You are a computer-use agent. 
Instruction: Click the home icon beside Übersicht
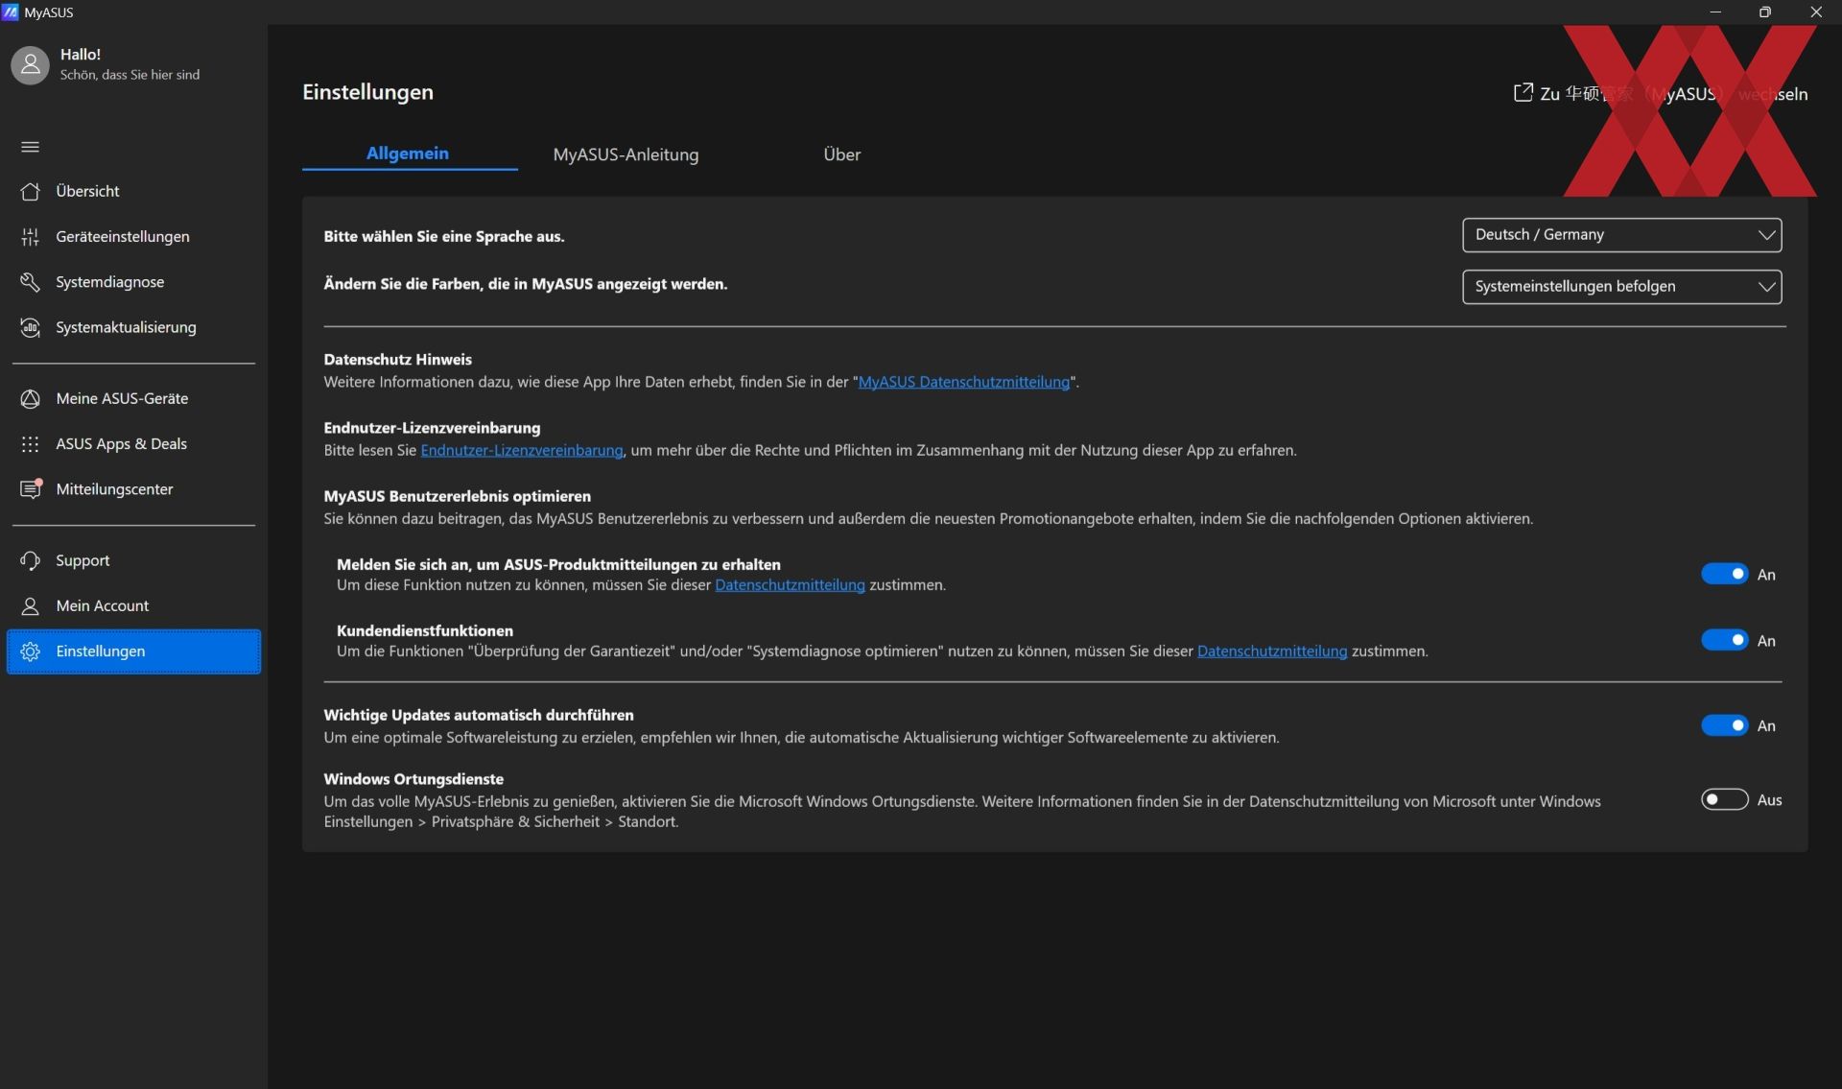click(30, 191)
